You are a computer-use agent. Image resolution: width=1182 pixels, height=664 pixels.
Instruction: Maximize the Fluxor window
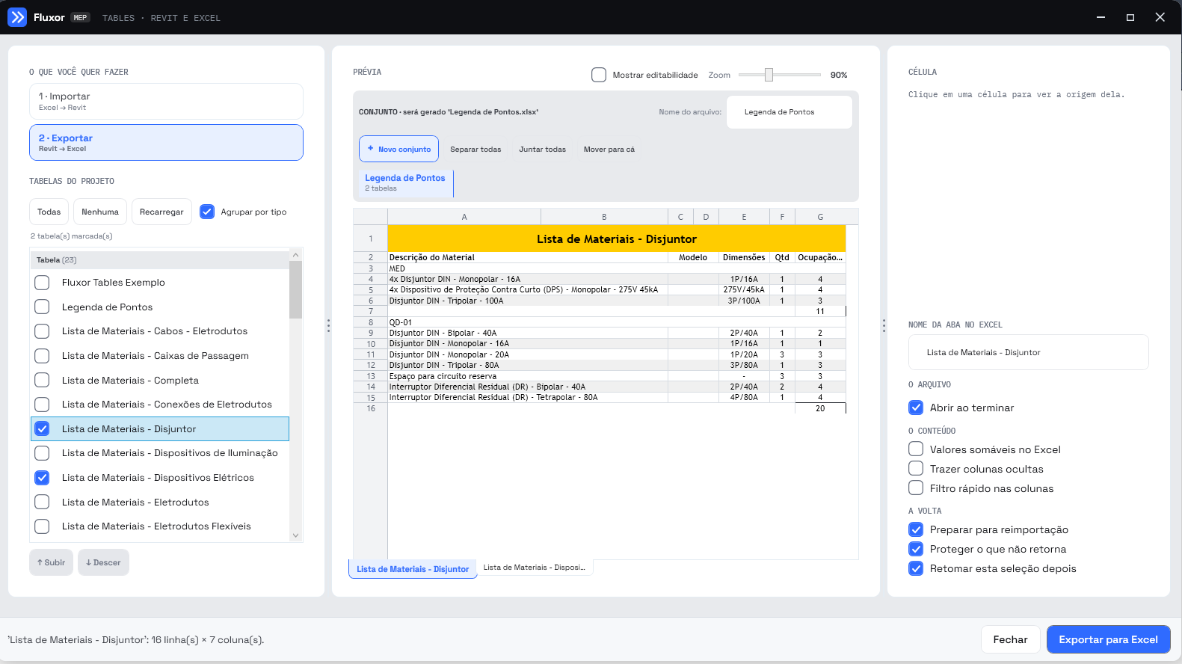coord(1130,17)
